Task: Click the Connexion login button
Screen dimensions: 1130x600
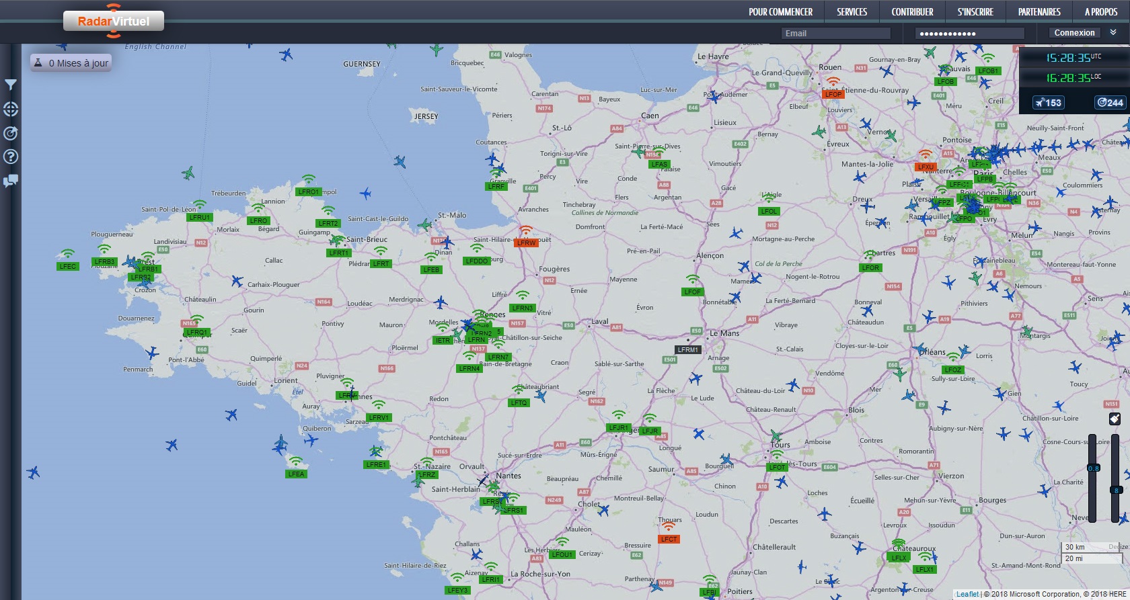Action: 1074,33
